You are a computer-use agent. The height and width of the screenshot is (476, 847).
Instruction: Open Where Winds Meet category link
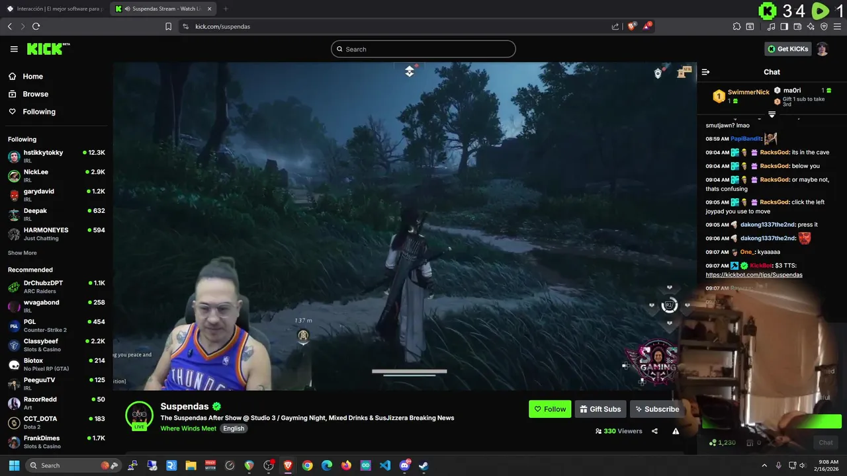coord(188,428)
